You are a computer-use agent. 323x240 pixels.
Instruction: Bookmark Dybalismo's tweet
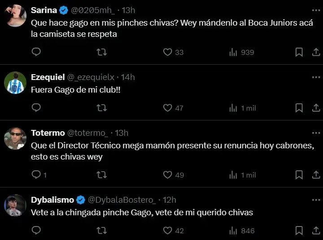(x=299, y=231)
